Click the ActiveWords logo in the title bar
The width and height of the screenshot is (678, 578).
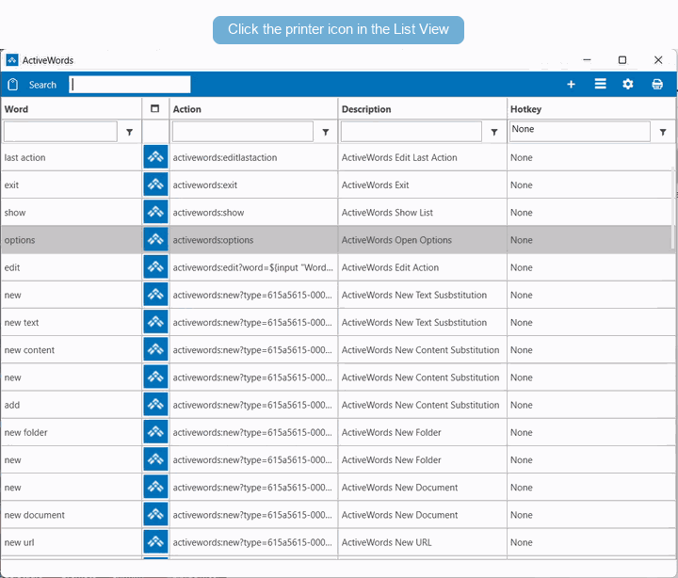[x=12, y=60]
